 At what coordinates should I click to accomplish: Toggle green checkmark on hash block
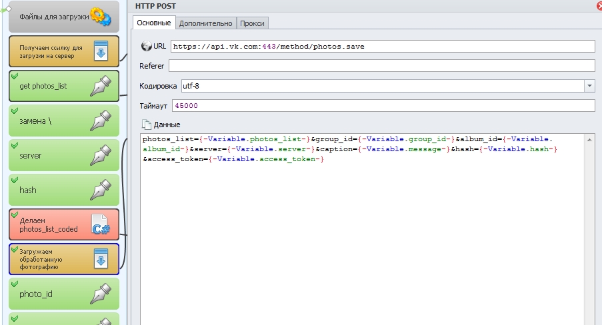pyautogui.click(x=15, y=179)
